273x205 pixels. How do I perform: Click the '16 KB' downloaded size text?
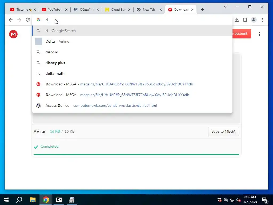pos(55,131)
